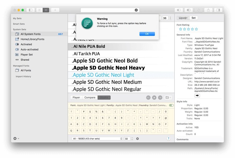Open the bottom-left gear dropdown menu

click(x=16, y=138)
